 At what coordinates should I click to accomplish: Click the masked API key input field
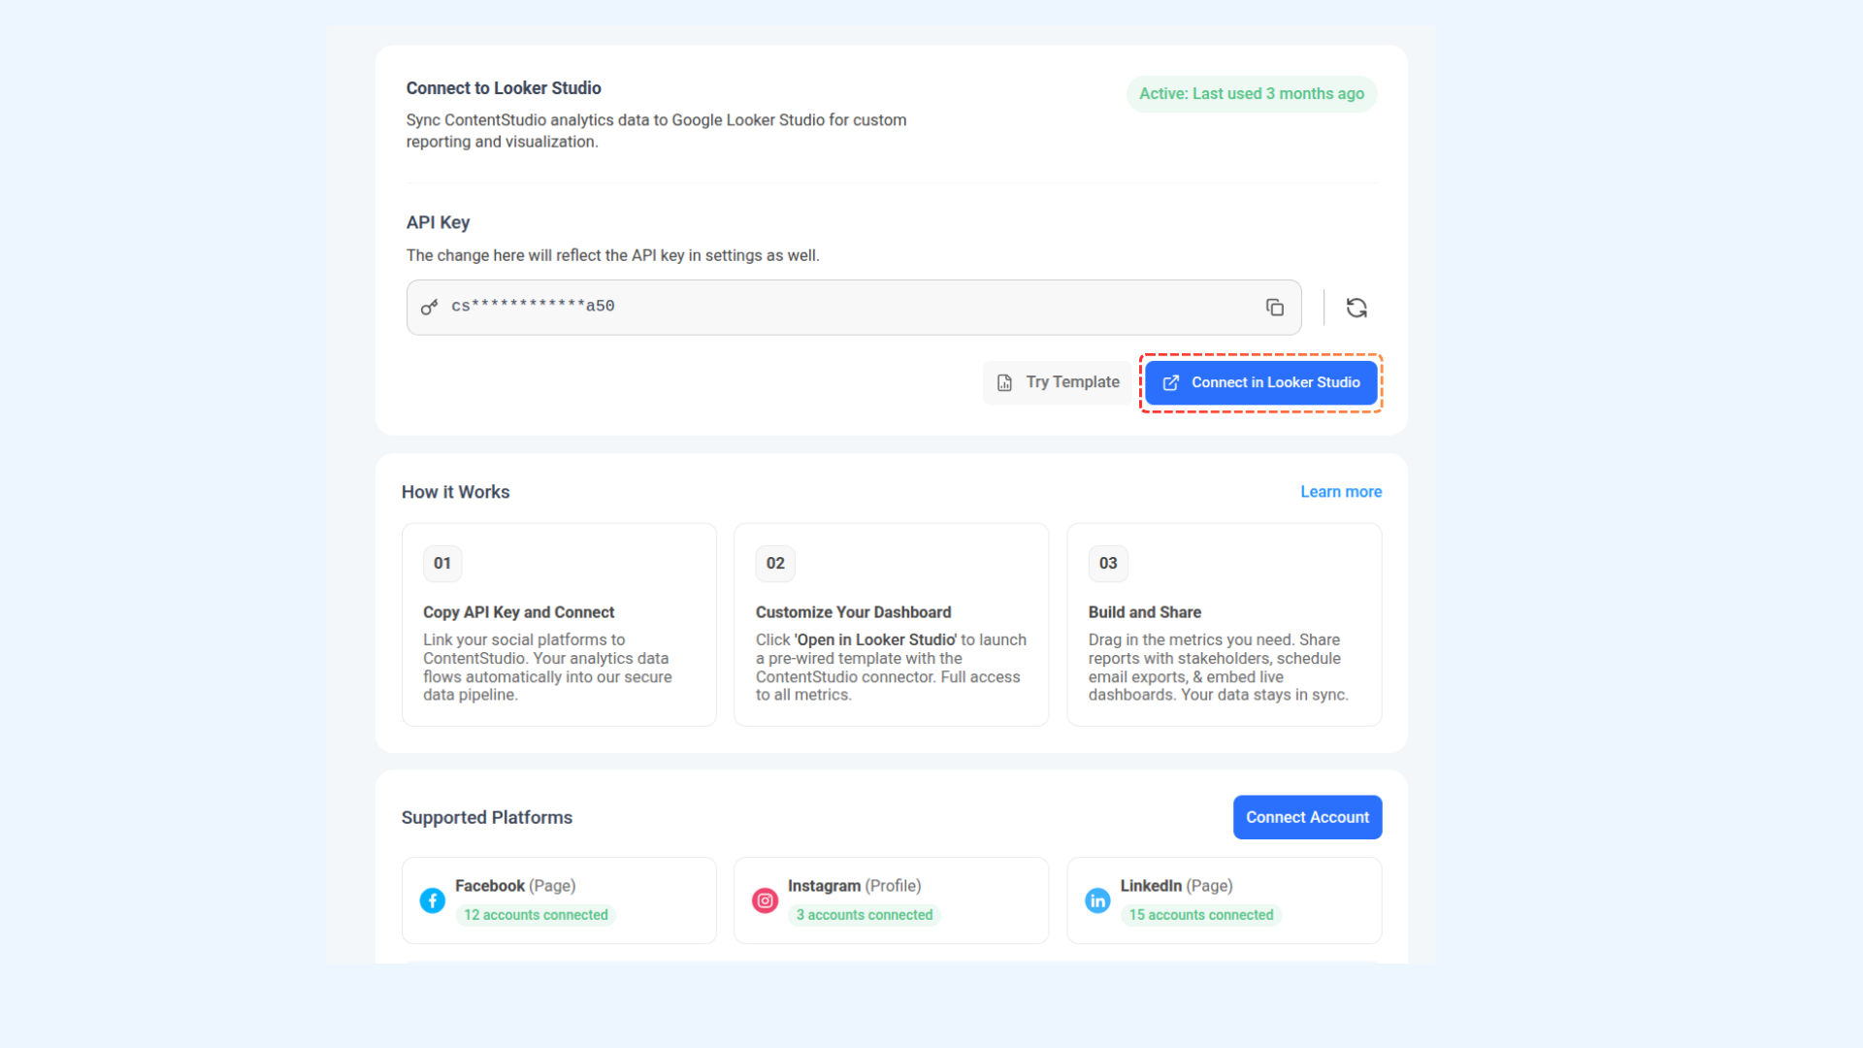[x=854, y=308]
